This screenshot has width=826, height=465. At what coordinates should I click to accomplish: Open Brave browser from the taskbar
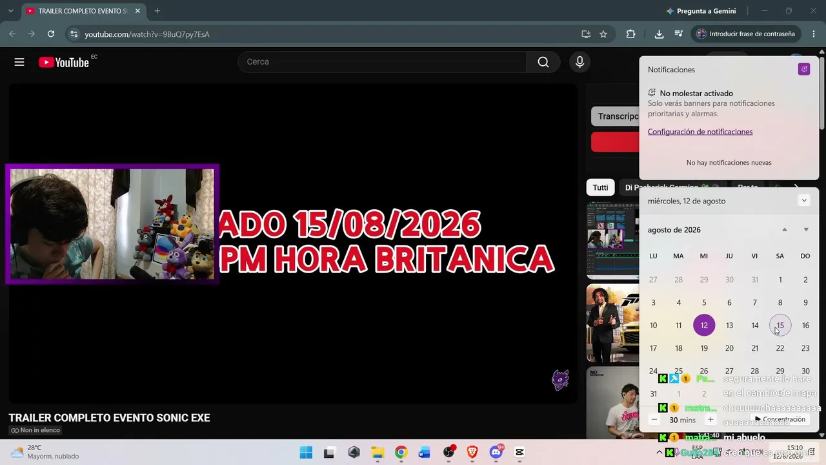pos(472,452)
